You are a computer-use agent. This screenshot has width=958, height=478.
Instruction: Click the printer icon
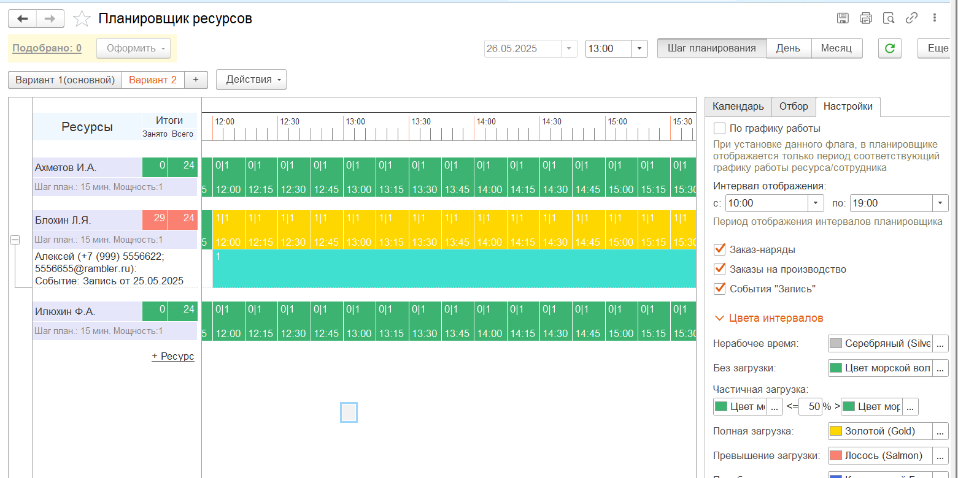point(865,18)
